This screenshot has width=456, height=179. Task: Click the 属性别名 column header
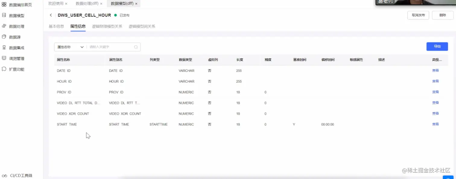(116, 60)
